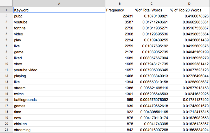Select the 'live' keyword cell
The image size is (210, 133).
pos(59,46)
